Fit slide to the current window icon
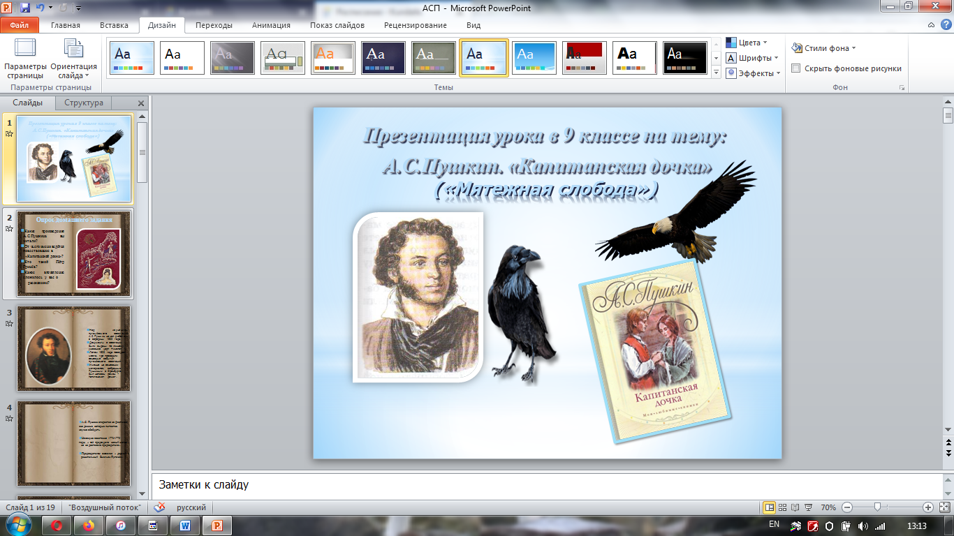This screenshot has width=954, height=536. click(944, 507)
